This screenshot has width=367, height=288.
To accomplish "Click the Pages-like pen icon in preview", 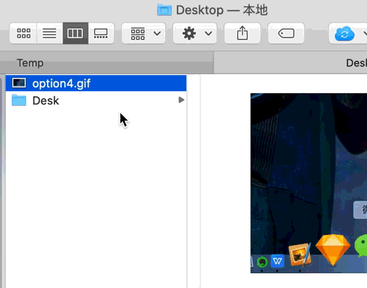I will pyautogui.click(x=299, y=255).
